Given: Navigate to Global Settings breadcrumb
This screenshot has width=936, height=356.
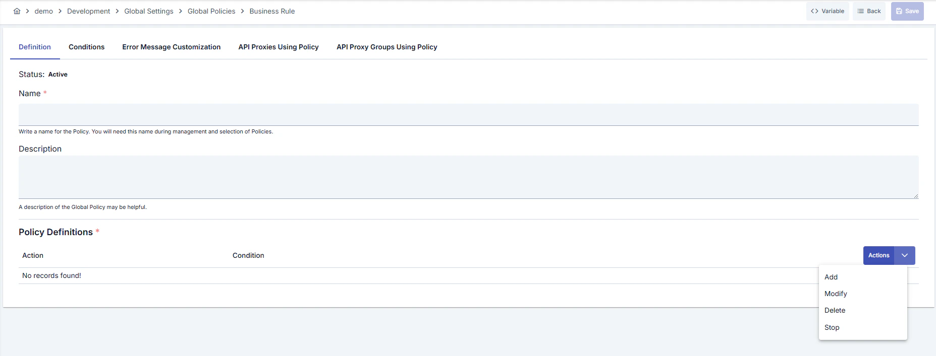Looking at the screenshot, I should [149, 11].
